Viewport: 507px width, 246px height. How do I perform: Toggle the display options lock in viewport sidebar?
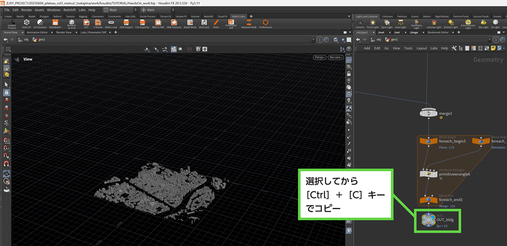349,73
